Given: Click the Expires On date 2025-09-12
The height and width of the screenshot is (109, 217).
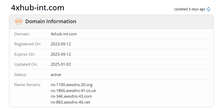Looking at the screenshot, I should (61, 54).
